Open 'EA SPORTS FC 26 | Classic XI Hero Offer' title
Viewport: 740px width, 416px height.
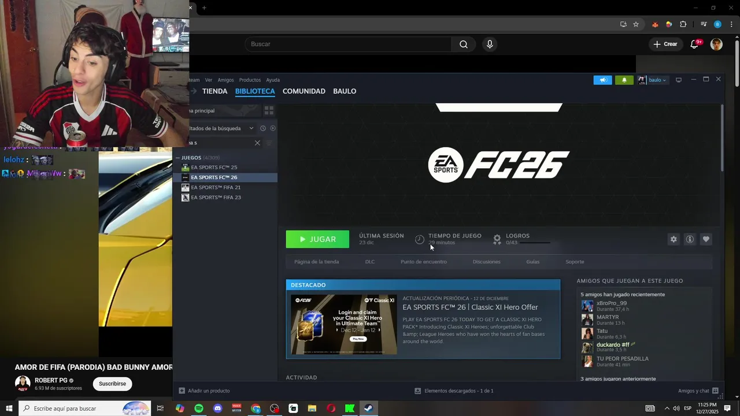coord(470,307)
